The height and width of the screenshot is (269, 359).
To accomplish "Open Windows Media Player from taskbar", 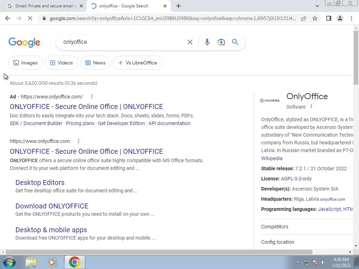I will click(x=52, y=262).
